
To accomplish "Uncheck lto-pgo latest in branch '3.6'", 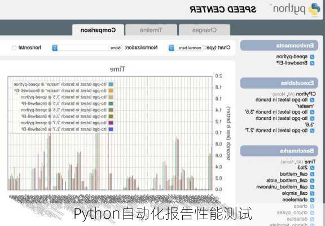I will pyautogui.click(x=312, y=119).
